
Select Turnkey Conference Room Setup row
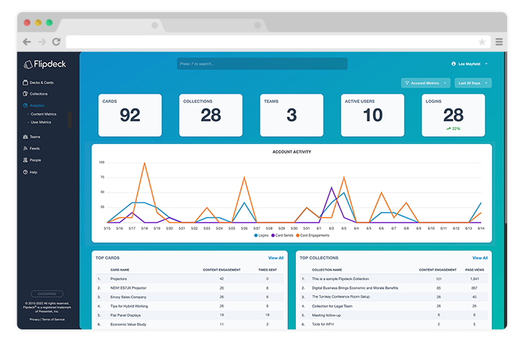tap(394, 297)
